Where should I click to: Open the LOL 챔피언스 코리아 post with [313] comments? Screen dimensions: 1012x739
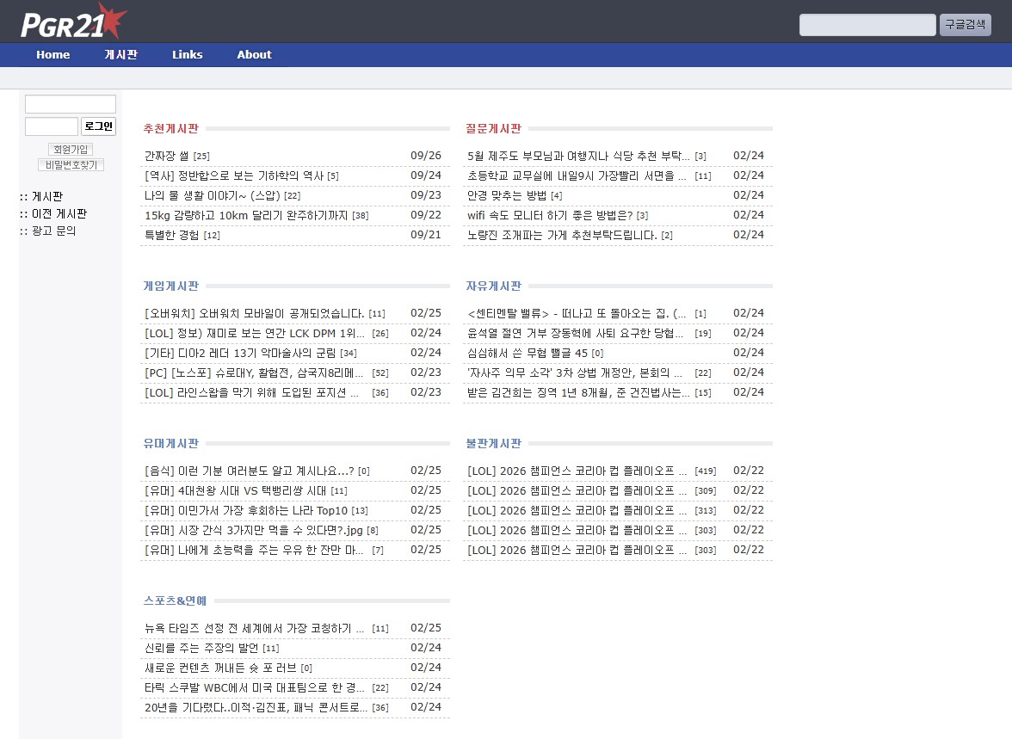click(577, 510)
